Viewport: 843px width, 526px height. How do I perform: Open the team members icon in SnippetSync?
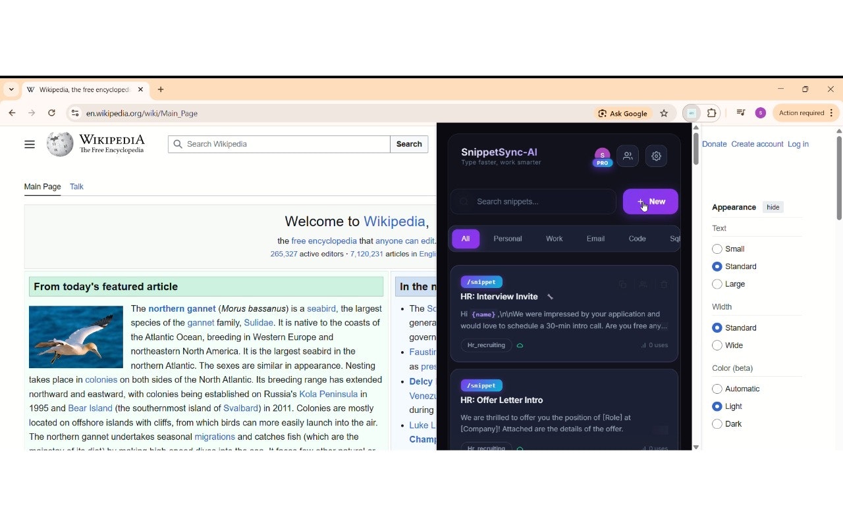coord(628,156)
